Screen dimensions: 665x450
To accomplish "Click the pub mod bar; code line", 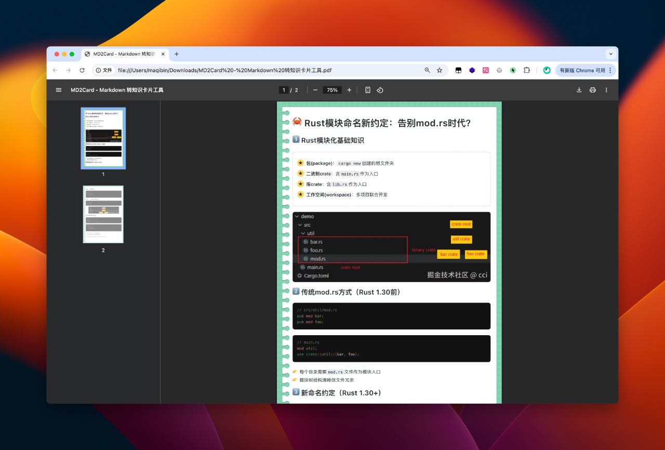I will click(x=310, y=316).
